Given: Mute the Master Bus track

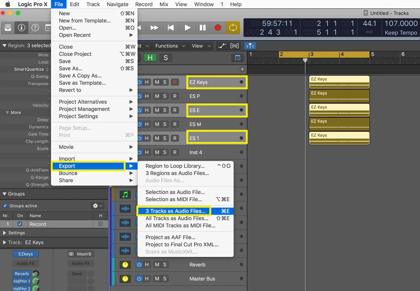Looking at the screenshot, I should (157, 278).
